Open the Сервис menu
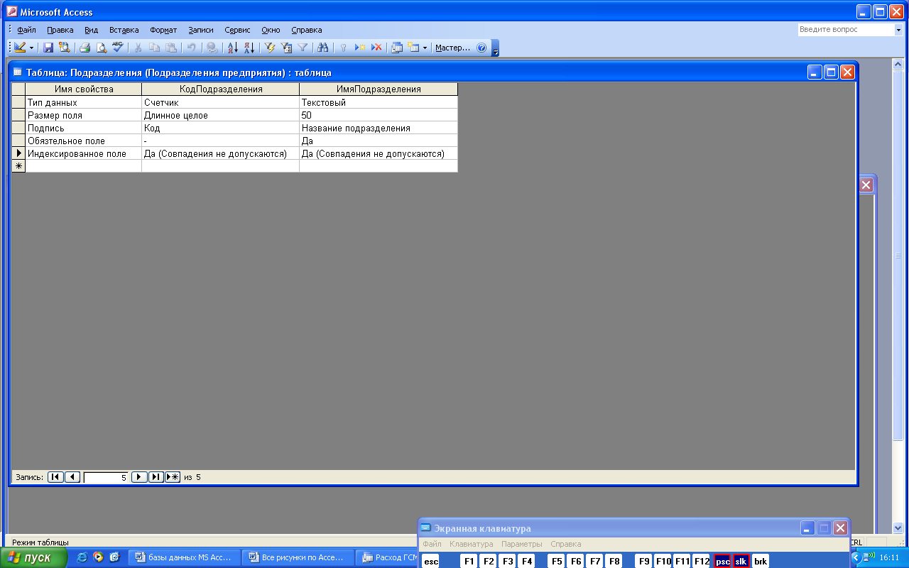This screenshot has width=909, height=568. tap(237, 30)
